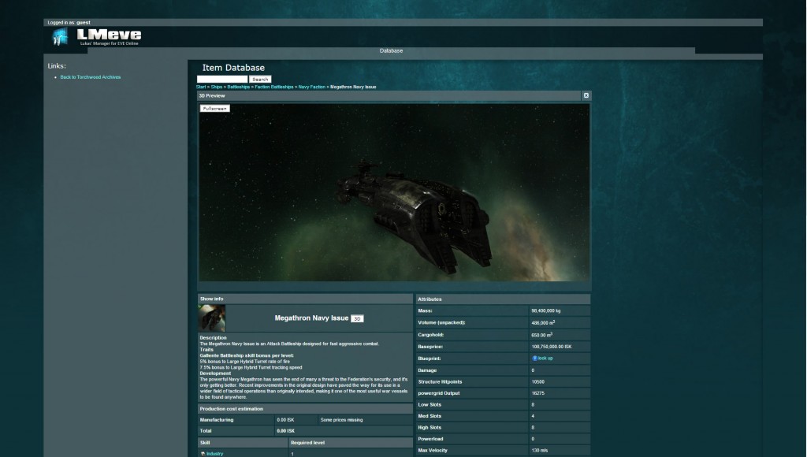Focus the item search input field
Screen dimensions: 807x457
tap(222, 80)
